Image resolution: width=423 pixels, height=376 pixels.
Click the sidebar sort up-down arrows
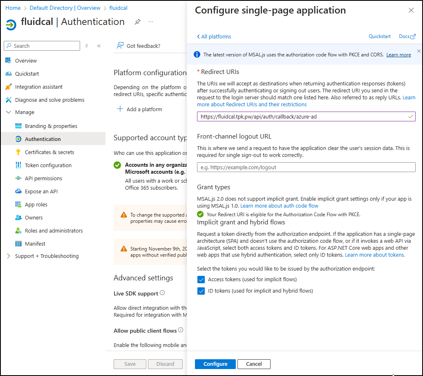[87, 46]
